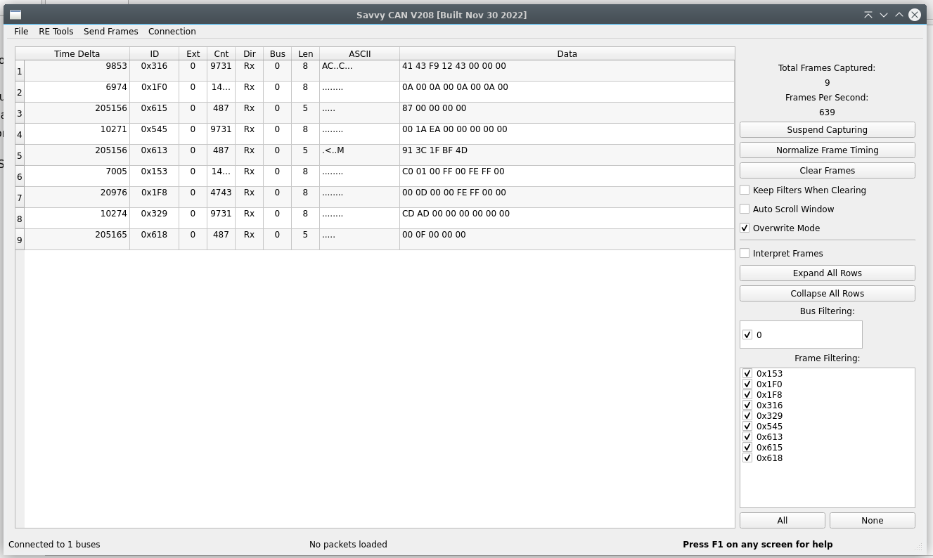The width and height of the screenshot is (933, 558).
Task: Select row header 1 in the frame table
Action: click(20, 71)
